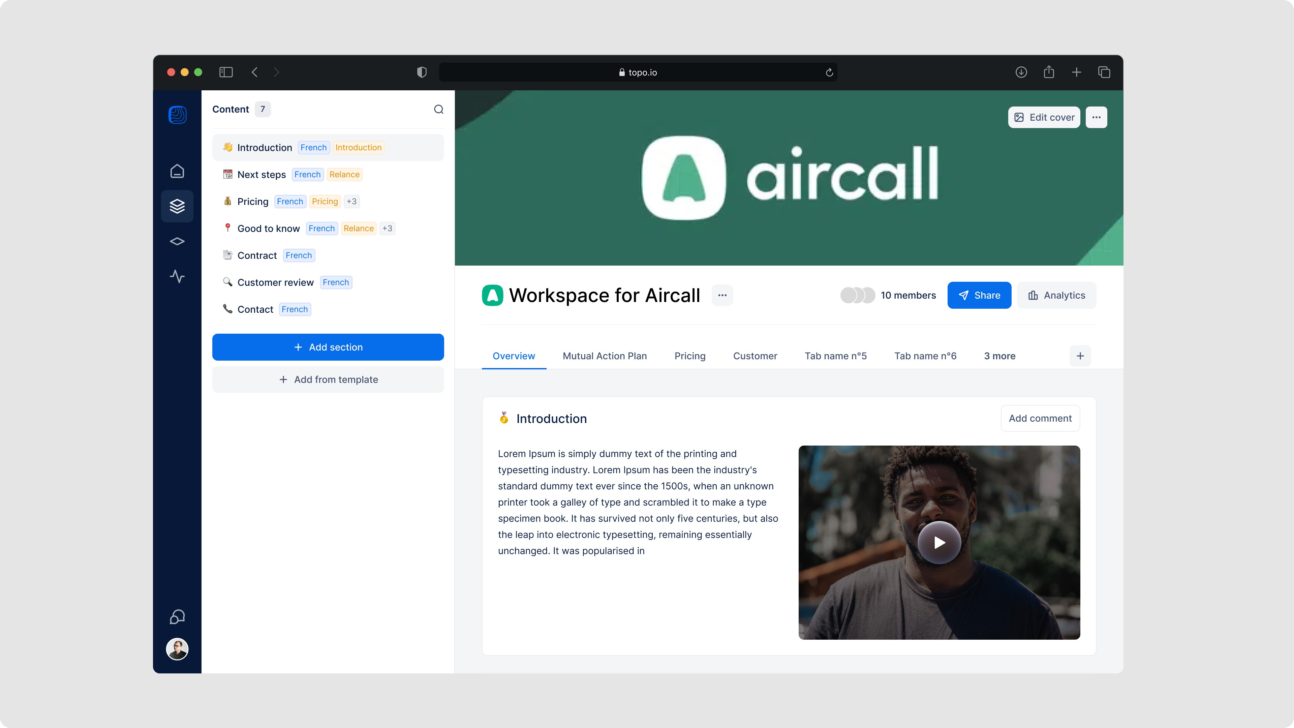This screenshot has height=728, width=1294.
Task: Click the Aircall cover image
Action: click(789, 178)
